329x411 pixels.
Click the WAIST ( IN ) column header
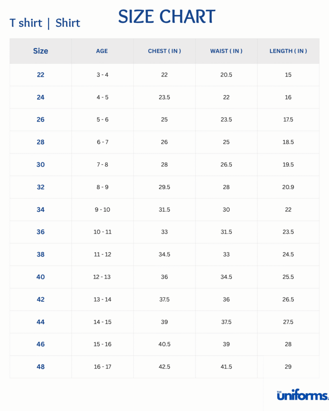[226, 51]
